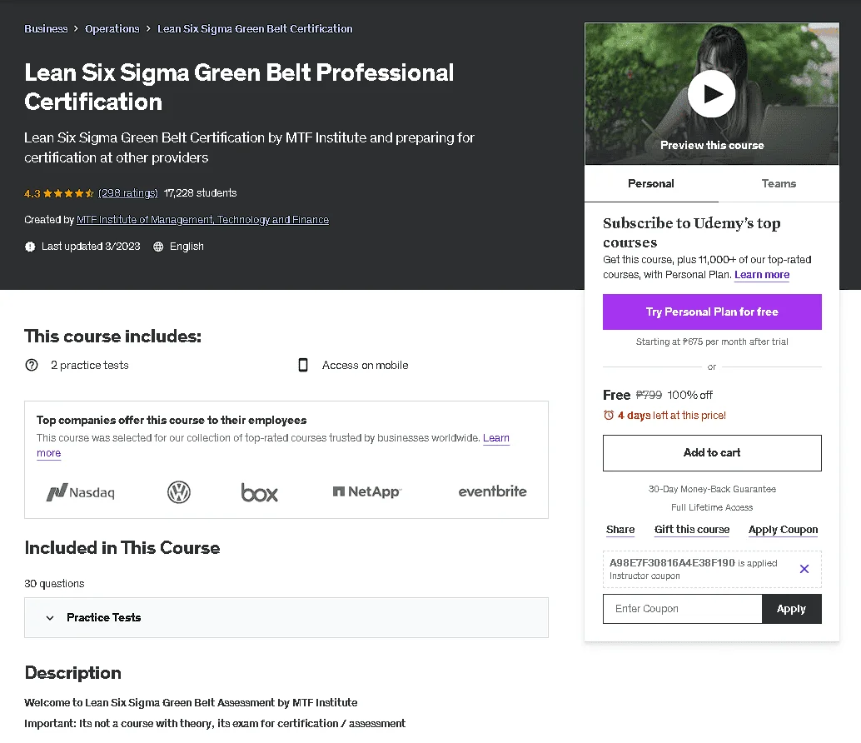Click the NetApp logo

point(367,491)
